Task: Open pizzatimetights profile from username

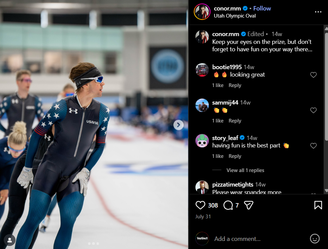Action: click(233, 185)
